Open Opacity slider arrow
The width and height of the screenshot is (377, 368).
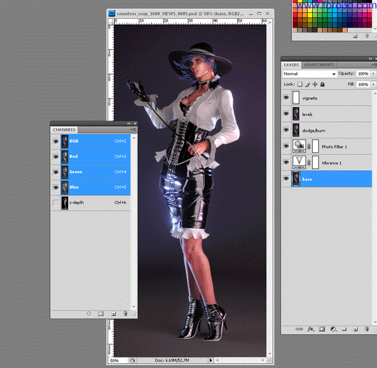[373, 74]
